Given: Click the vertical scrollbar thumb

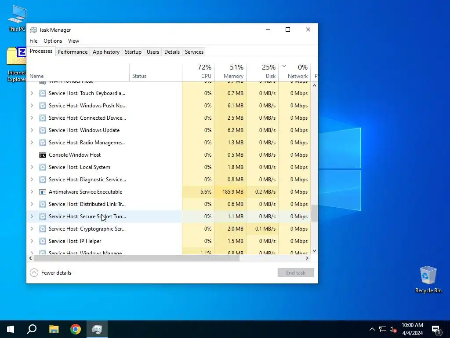Looking at the screenshot, I should pos(314,213).
